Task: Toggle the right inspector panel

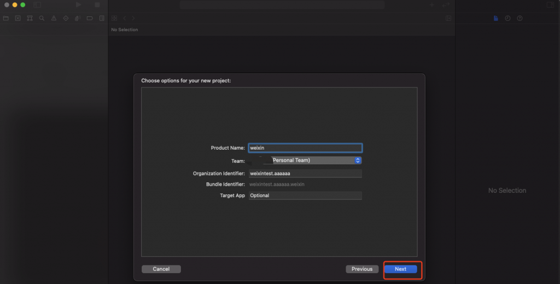Action: coord(550,5)
